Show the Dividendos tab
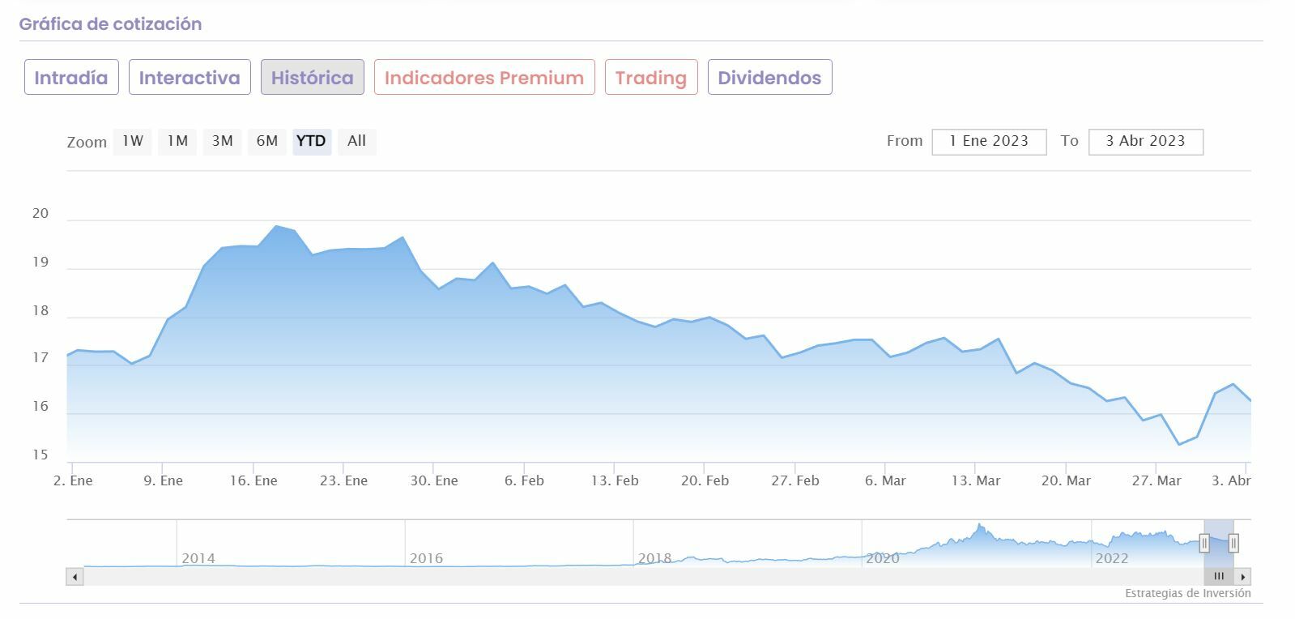This screenshot has height=619, width=1295. pos(769,78)
